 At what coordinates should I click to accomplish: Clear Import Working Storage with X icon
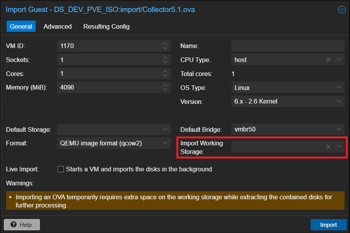point(328,147)
